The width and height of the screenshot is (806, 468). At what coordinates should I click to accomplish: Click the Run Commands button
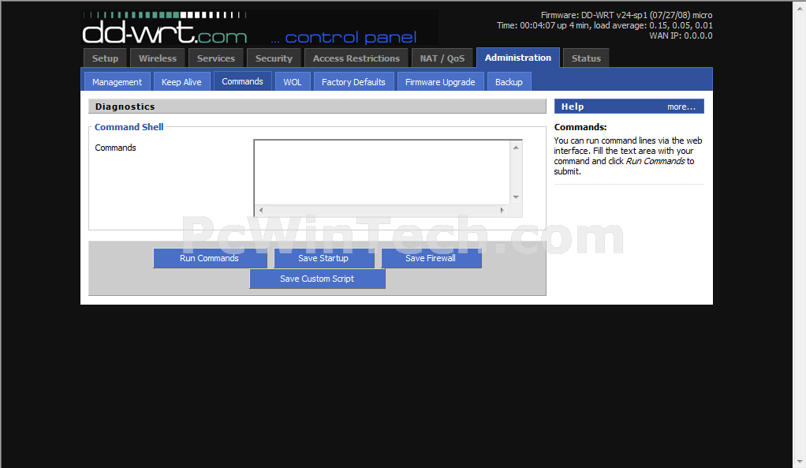tap(210, 258)
